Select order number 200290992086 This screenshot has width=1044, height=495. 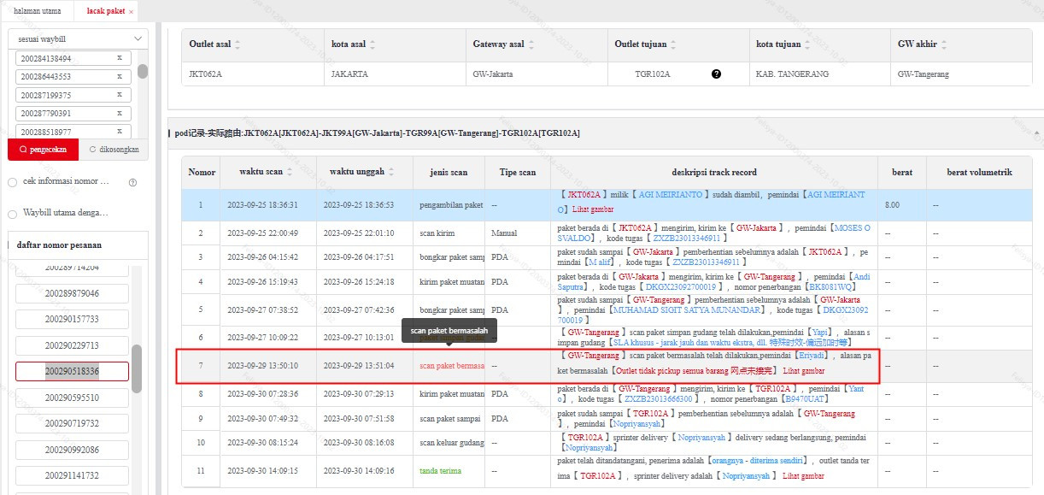72,450
